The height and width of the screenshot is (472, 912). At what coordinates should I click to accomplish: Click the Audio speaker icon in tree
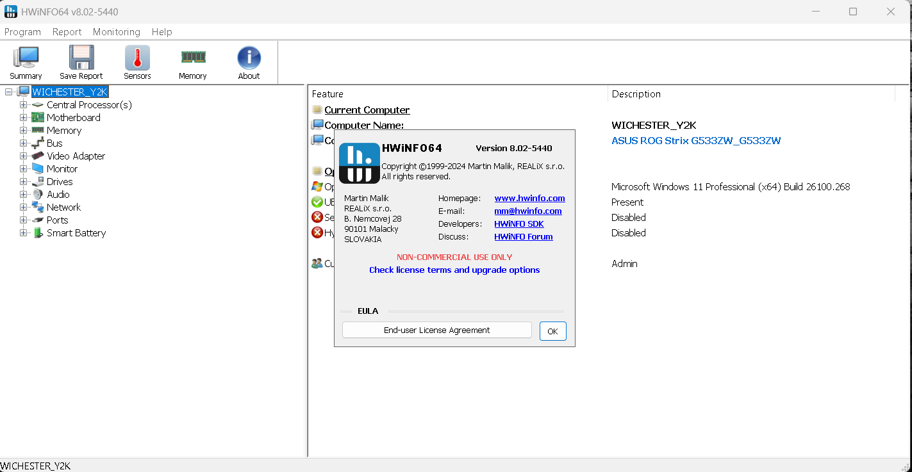point(38,195)
